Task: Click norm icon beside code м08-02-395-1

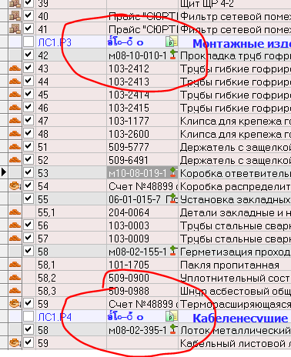Action: (x=174, y=329)
